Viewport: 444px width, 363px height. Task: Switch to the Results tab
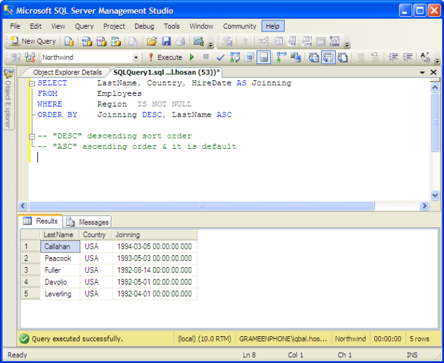click(x=40, y=221)
